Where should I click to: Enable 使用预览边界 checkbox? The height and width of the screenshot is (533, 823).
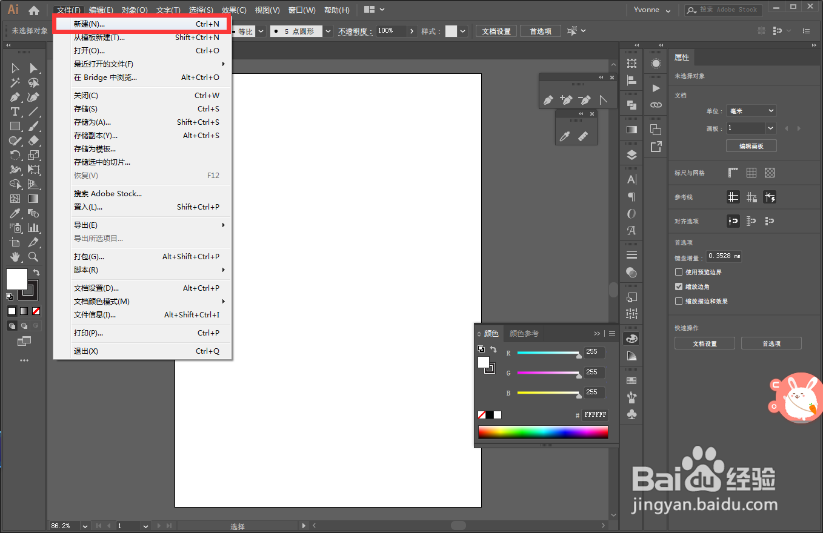click(679, 272)
